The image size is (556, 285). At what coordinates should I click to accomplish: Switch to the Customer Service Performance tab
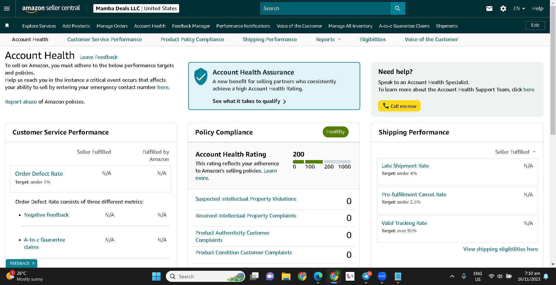click(105, 39)
